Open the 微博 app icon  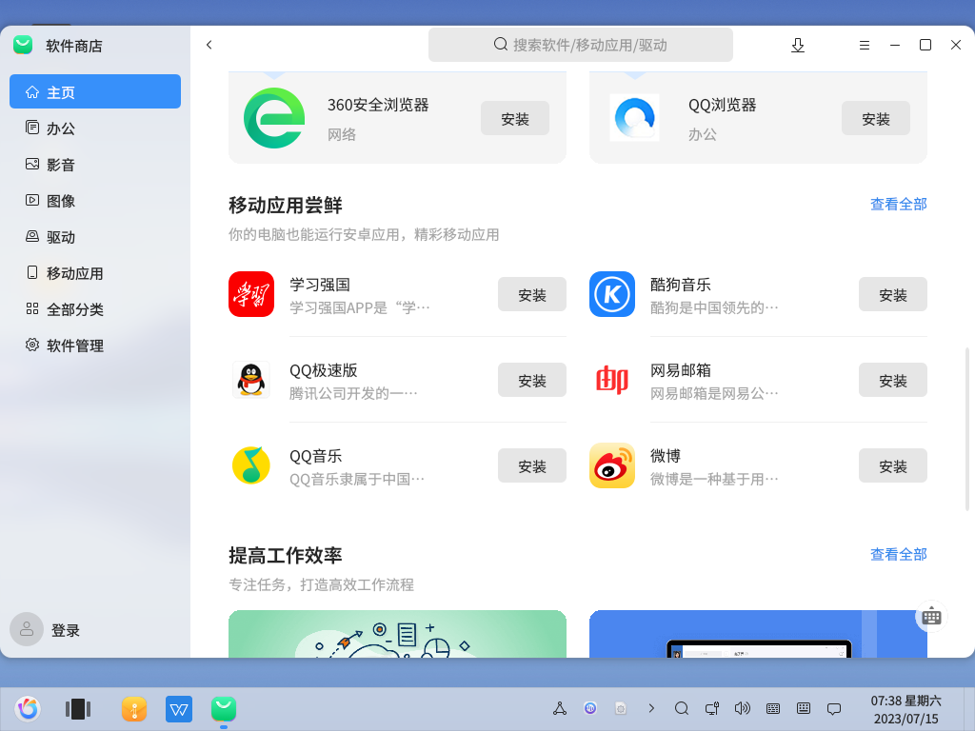[x=612, y=465]
